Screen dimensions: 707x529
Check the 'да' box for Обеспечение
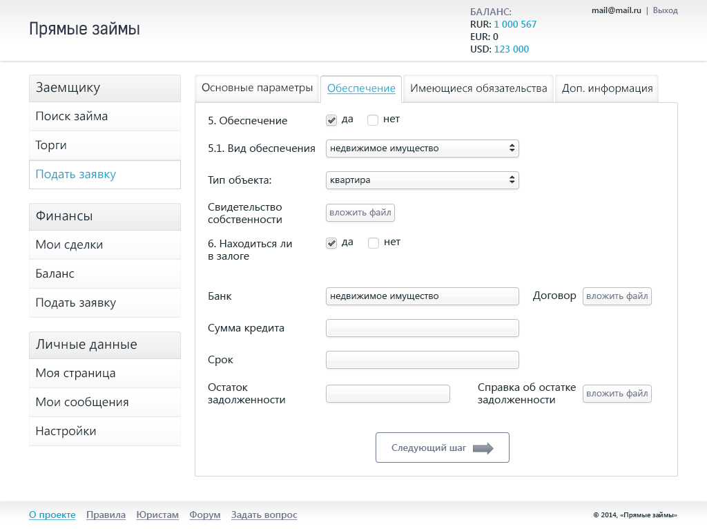tap(331, 120)
